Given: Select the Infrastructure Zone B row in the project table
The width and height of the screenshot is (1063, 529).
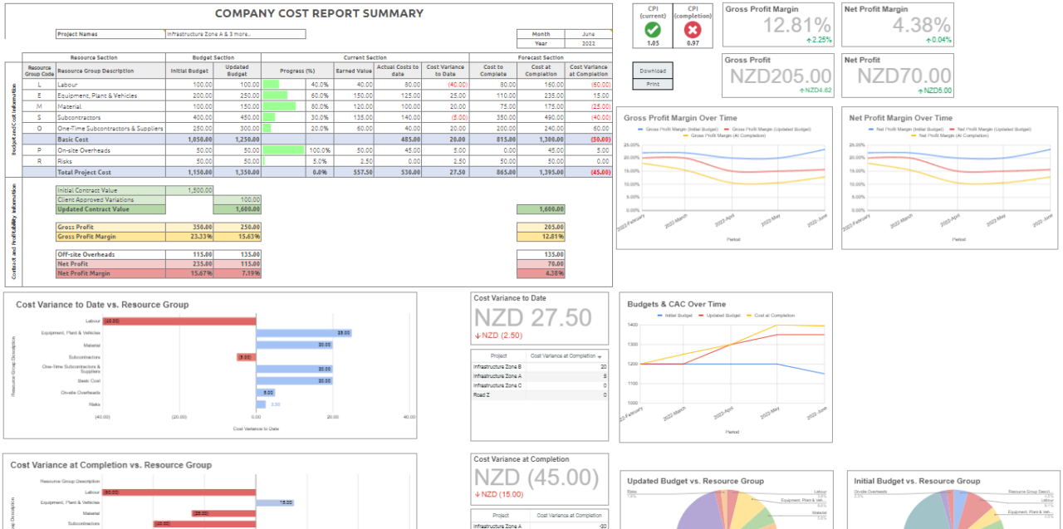Looking at the screenshot, I should click(498, 365).
